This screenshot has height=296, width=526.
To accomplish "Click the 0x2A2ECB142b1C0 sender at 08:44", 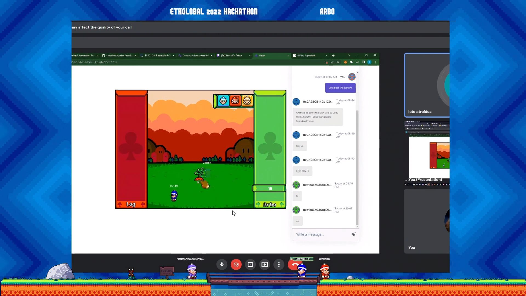I will 318,102.
